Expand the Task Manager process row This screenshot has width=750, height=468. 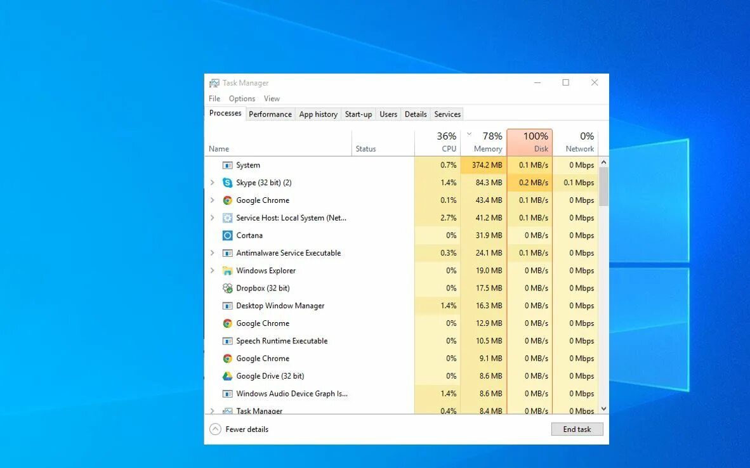[x=213, y=411]
